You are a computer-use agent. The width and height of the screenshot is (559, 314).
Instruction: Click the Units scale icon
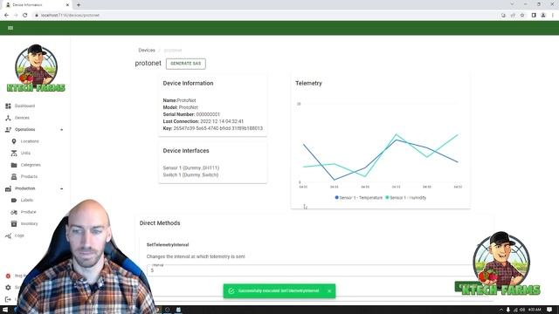(x=14, y=154)
